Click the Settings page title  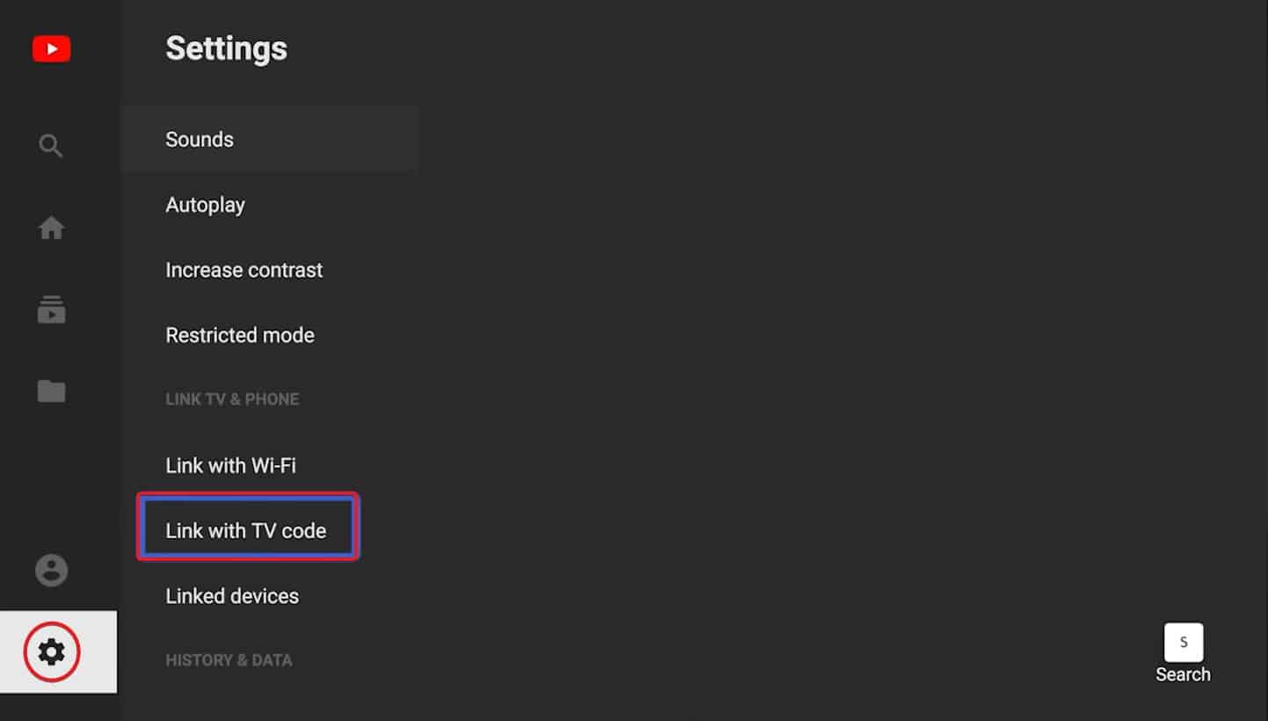tap(226, 48)
